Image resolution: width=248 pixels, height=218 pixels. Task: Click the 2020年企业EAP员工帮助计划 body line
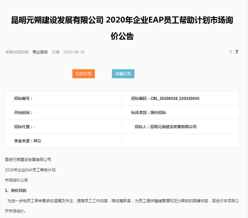coord(30,170)
